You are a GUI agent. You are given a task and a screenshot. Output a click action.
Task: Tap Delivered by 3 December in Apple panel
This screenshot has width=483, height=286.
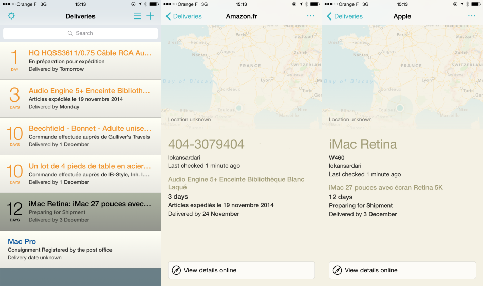(363, 214)
